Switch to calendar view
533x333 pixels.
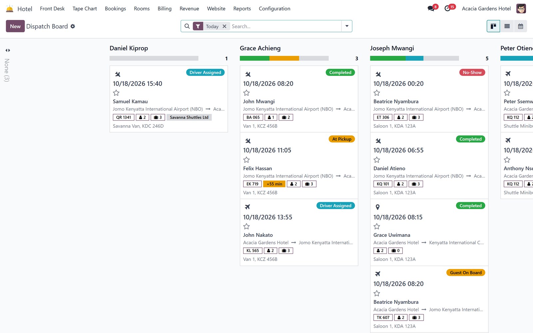pyautogui.click(x=520, y=26)
